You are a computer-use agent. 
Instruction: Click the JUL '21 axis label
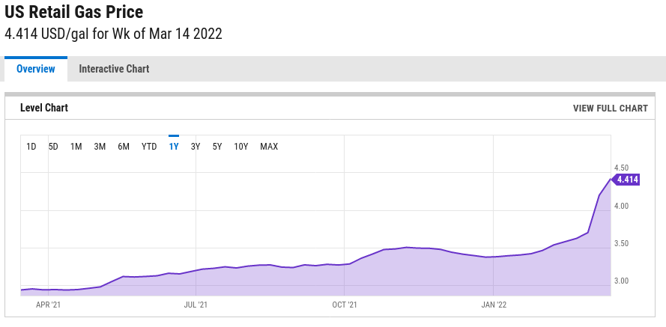(x=196, y=305)
